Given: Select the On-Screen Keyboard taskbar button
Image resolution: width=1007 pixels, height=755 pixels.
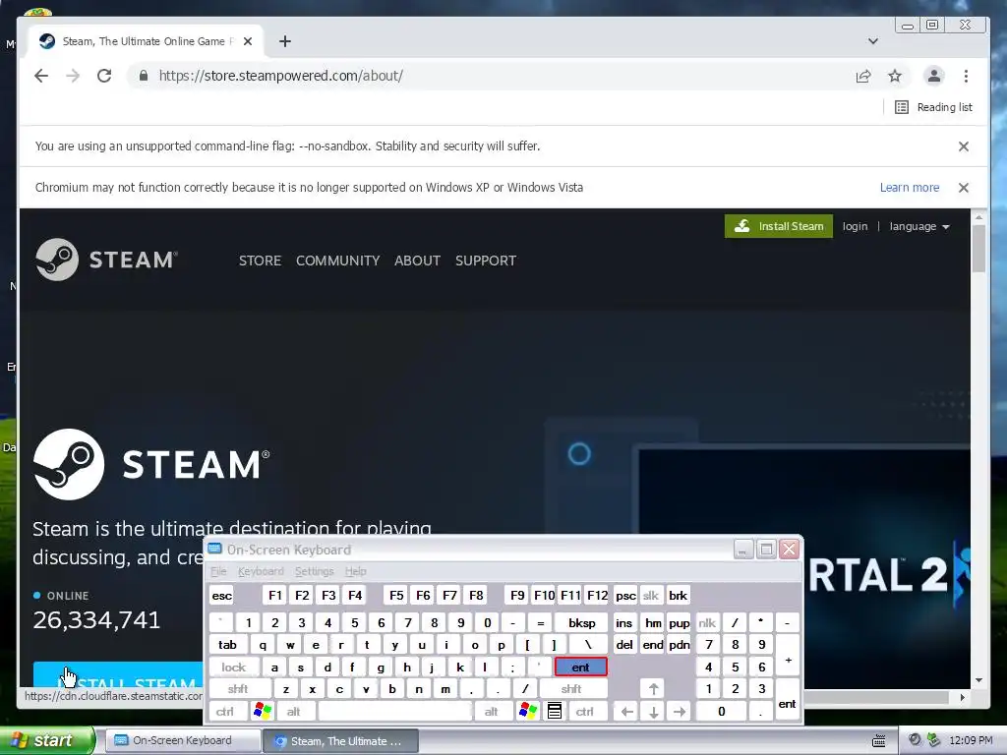Looking at the screenshot, I should pos(182,740).
